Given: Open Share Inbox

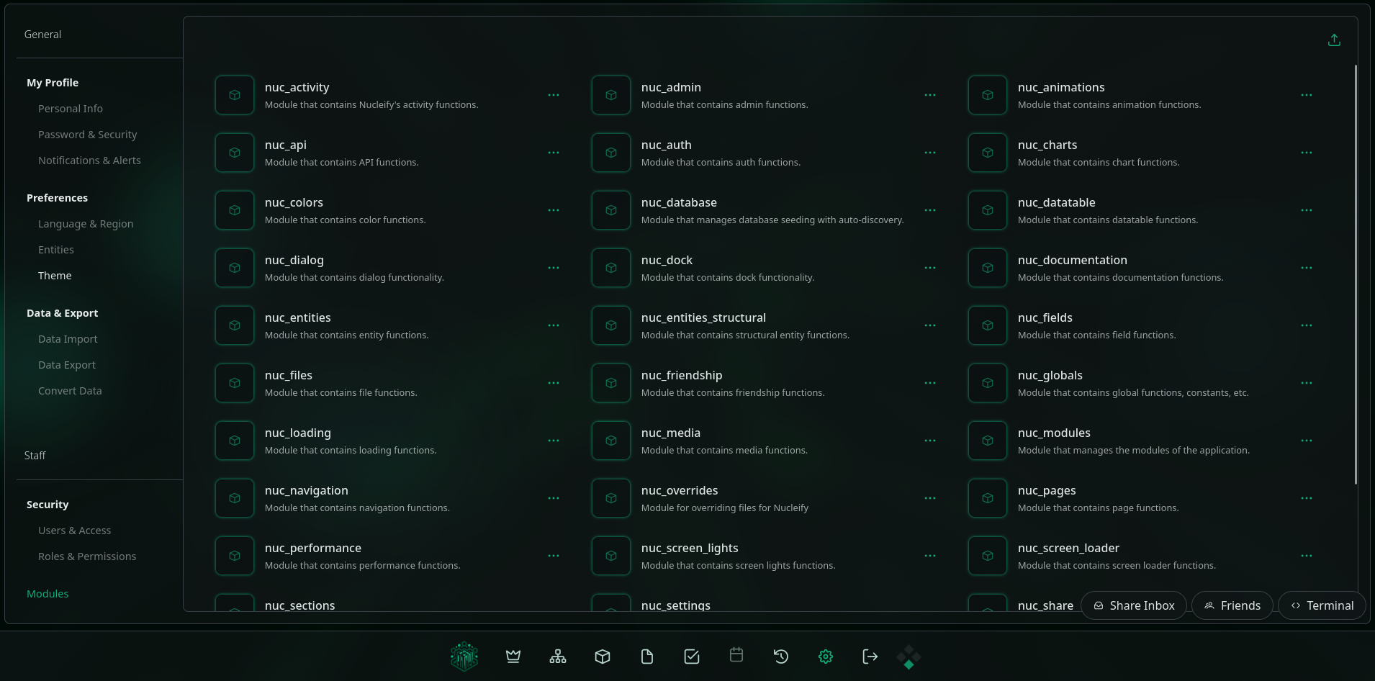Looking at the screenshot, I should [x=1134, y=605].
